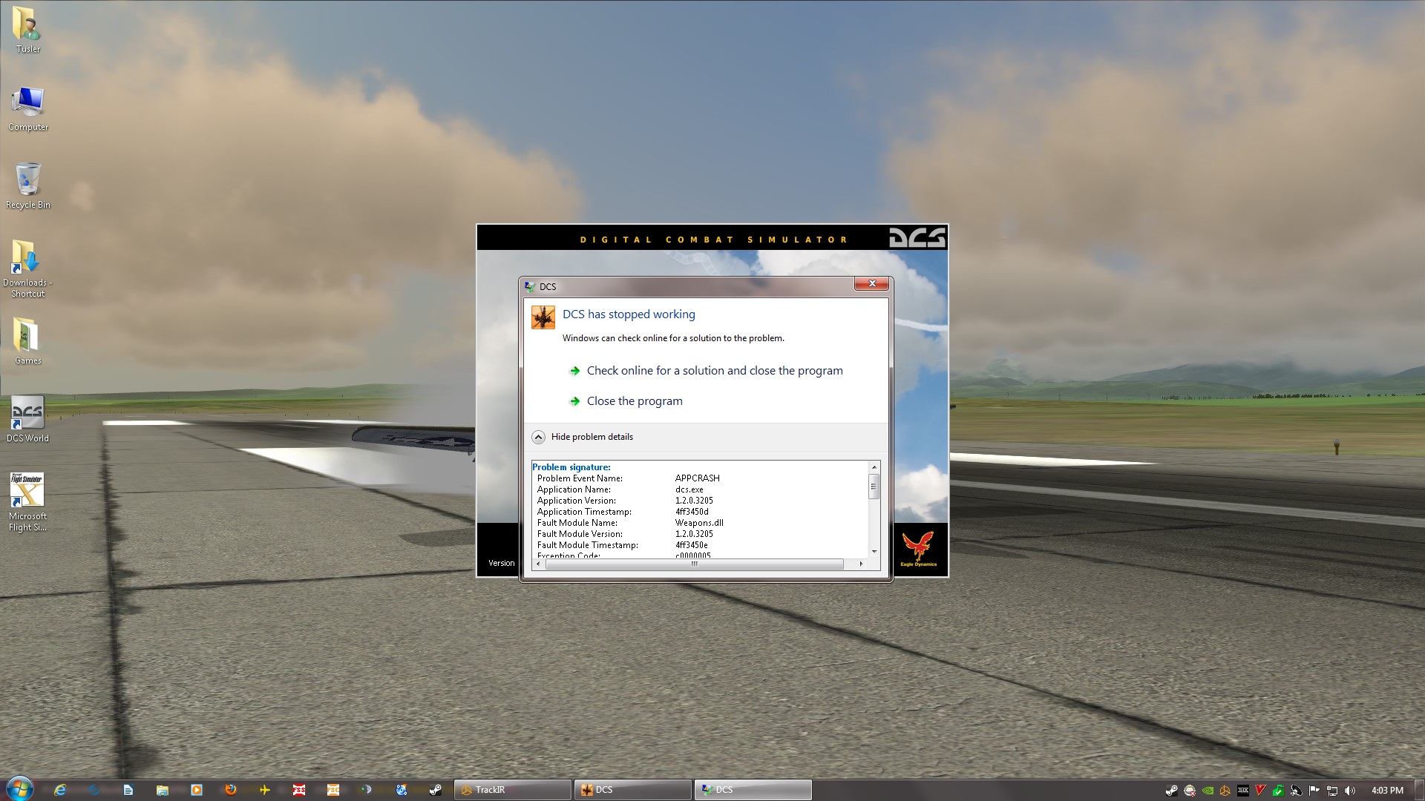Open the Action Center flag icon
The width and height of the screenshot is (1425, 801).
pyautogui.click(x=1314, y=791)
